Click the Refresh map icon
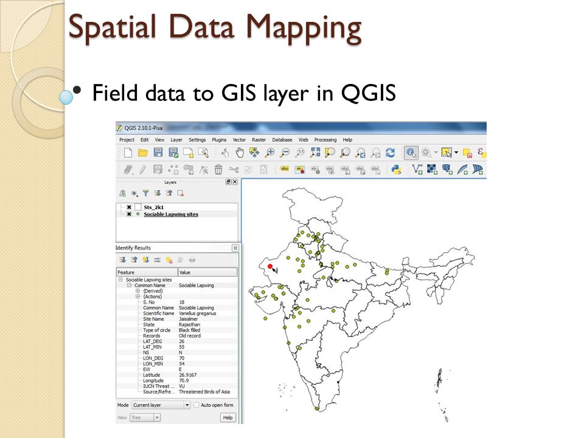 tap(390, 152)
